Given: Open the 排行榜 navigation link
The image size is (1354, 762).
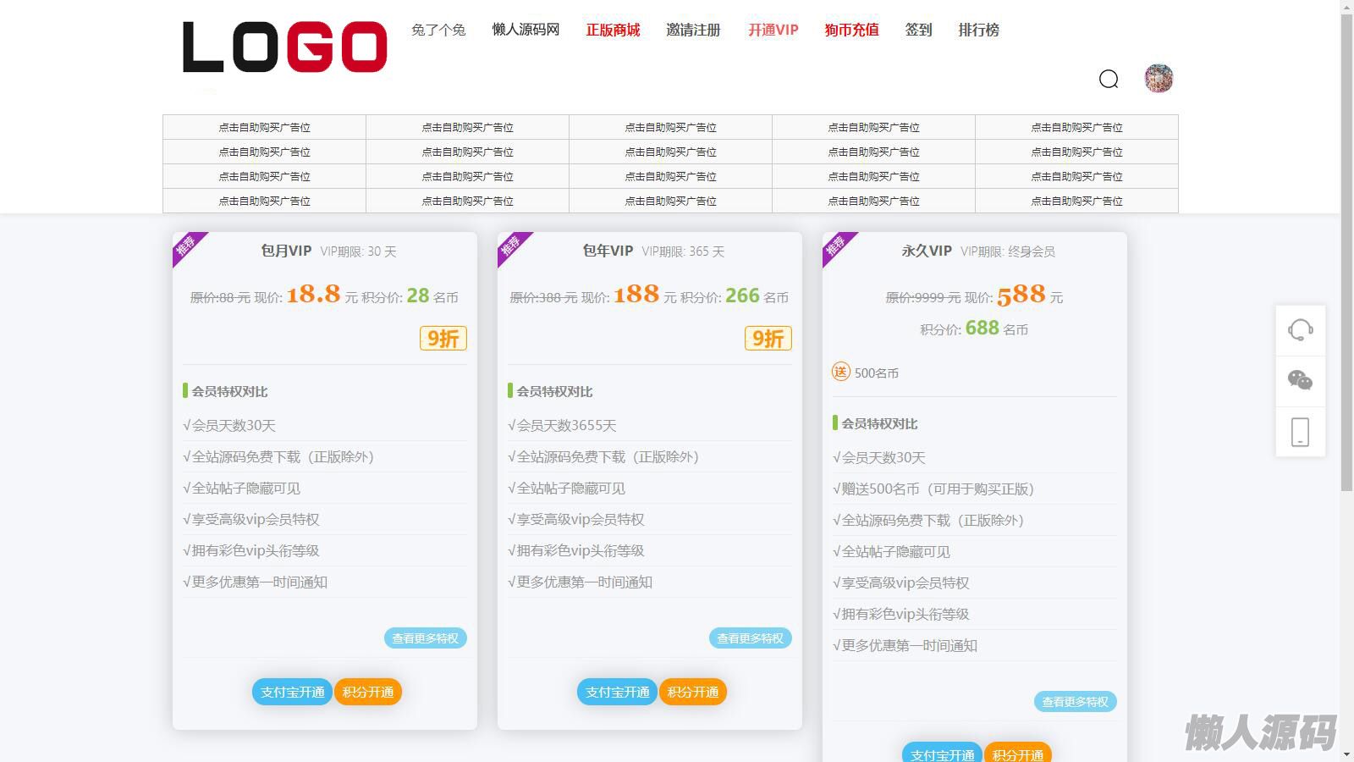Looking at the screenshot, I should click(x=978, y=30).
